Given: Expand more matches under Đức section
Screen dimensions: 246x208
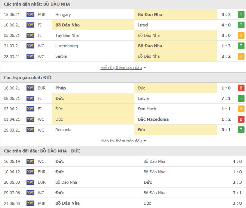Looking at the screenshot, I should [x=121, y=141].
